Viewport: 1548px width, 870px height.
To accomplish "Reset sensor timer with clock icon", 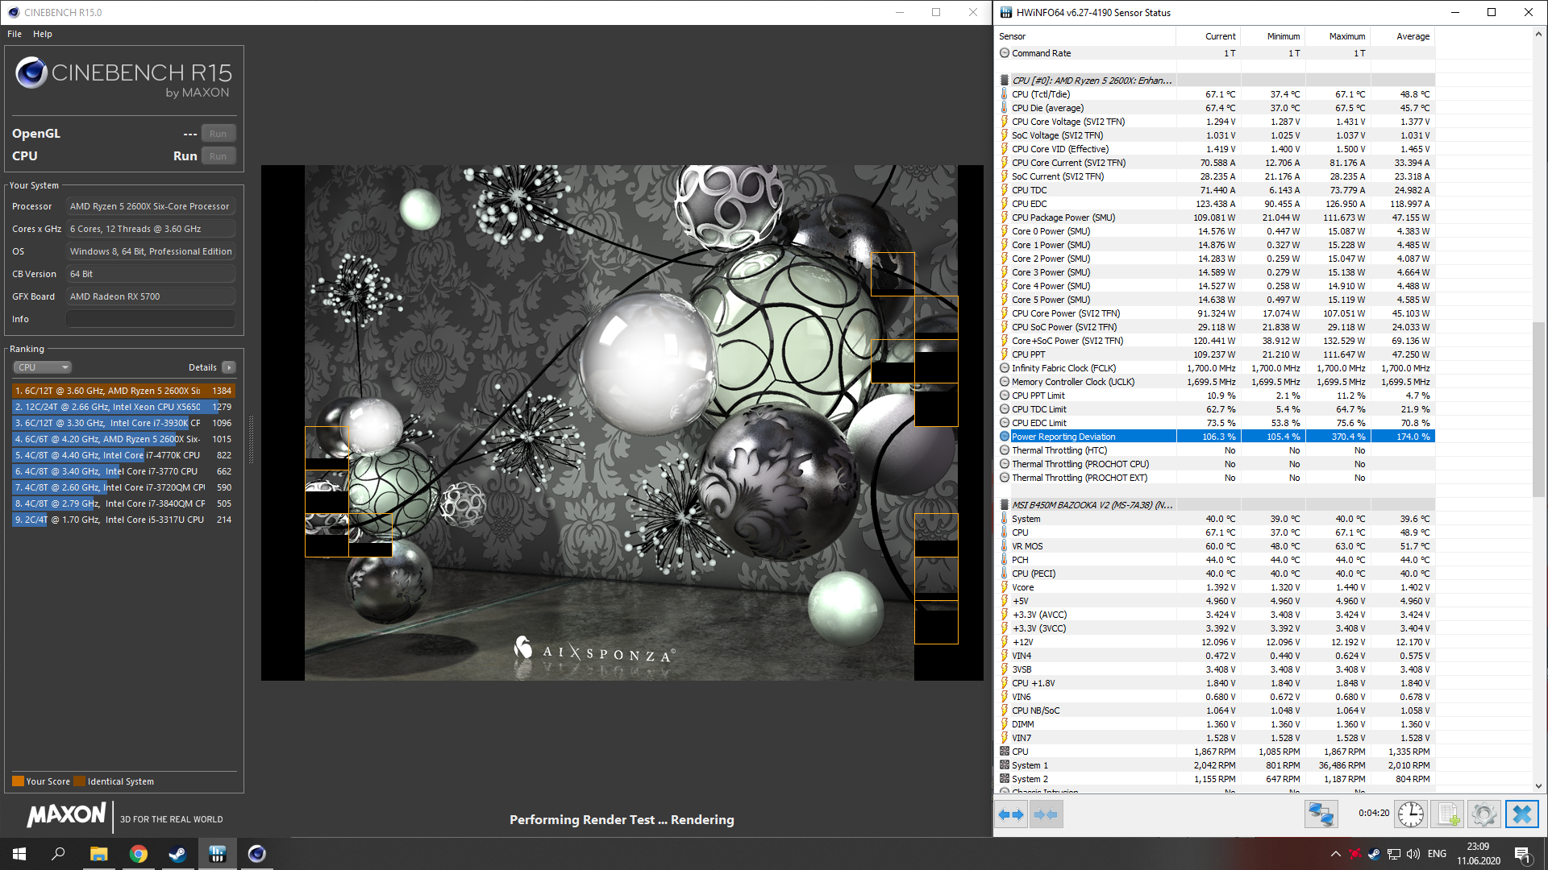I will tap(1410, 814).
